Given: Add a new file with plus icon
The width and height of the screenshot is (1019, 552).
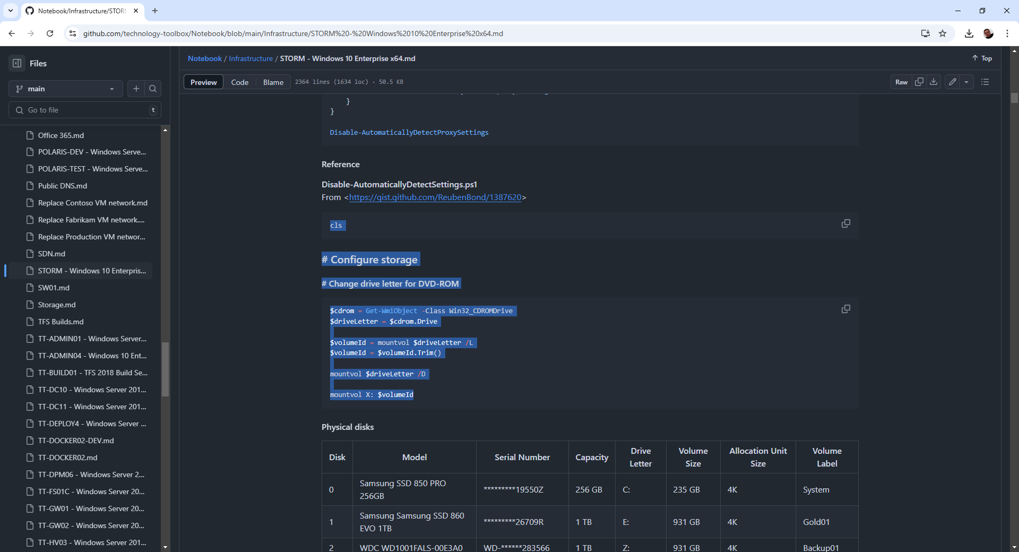Looking at the screenshot, I should coord(136,89).
